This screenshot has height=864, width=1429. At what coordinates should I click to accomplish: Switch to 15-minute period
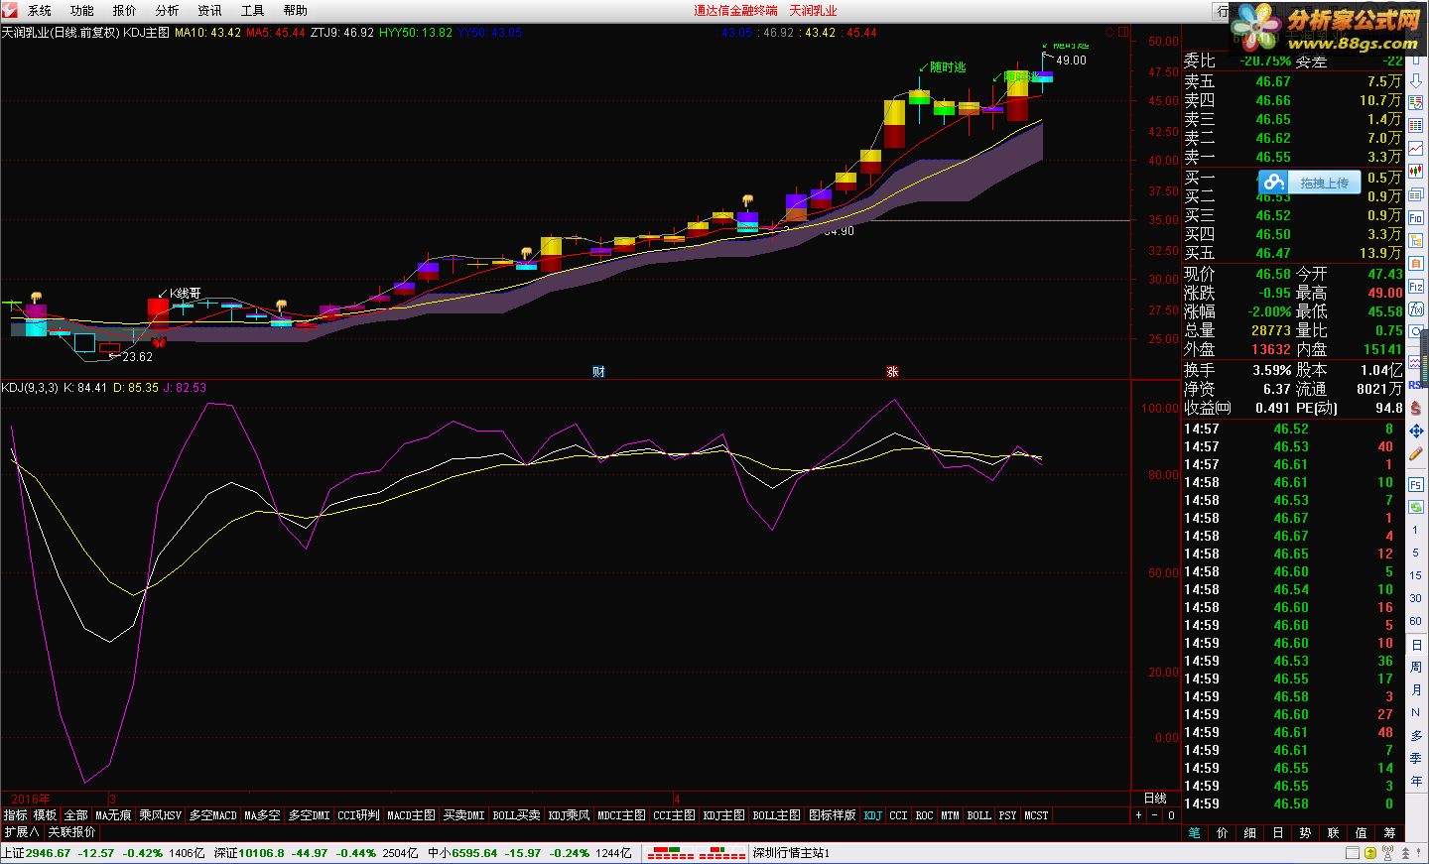tap(1416, 575)
